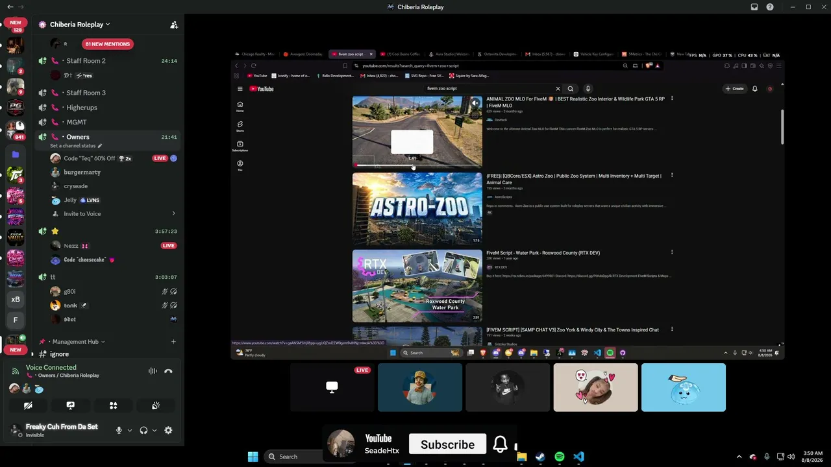The width and height of the screenshot is (831, 467).
Task: Select the blue slime avatar participant tile
Action: (684, 387)
